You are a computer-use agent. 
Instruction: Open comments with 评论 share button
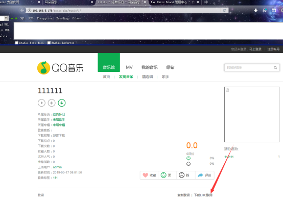click(205, 175)
